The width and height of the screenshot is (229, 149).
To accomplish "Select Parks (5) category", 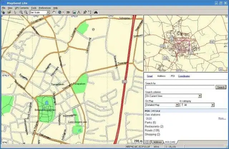I will (x=150, y=123).
